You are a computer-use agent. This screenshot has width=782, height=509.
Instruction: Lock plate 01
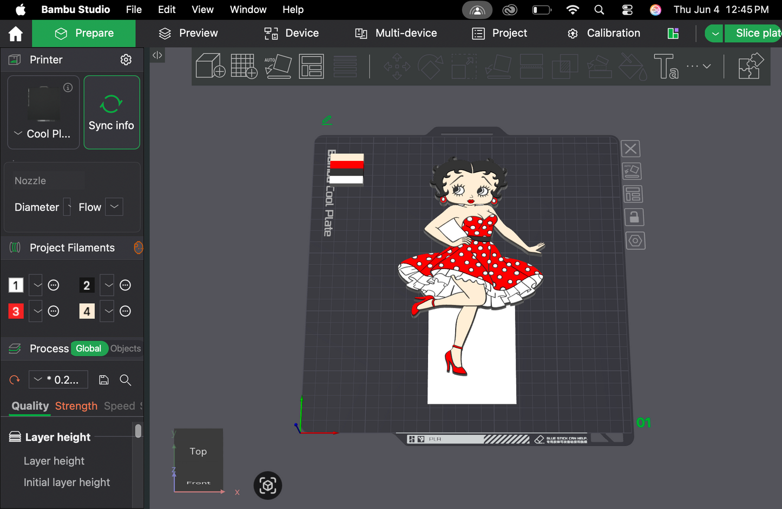click(x=634, y=217)
